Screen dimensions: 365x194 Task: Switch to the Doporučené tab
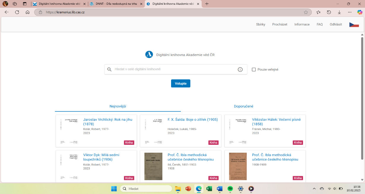click(x=243, y=106)
